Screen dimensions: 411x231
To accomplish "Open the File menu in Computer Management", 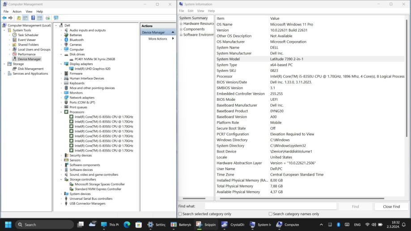I will pos(6,12).
